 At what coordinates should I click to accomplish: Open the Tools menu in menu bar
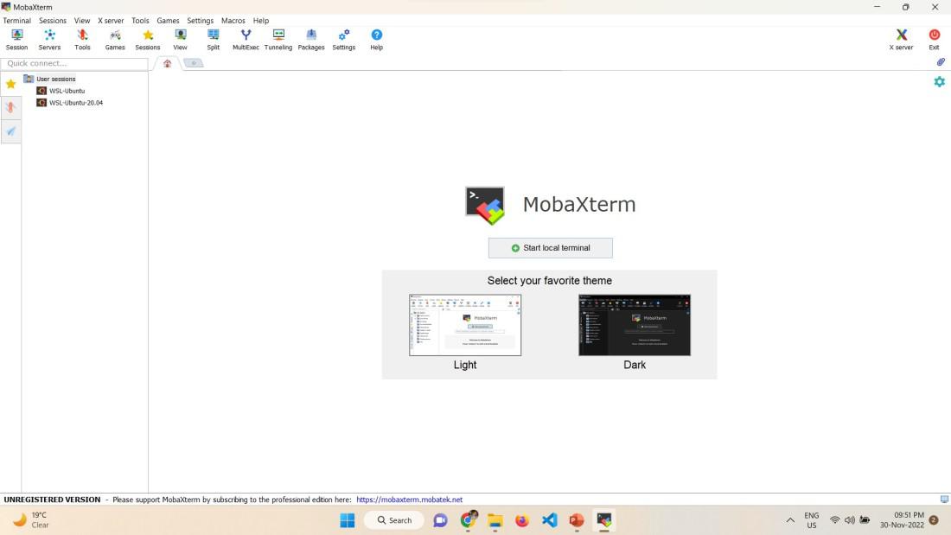pos(140,21)
